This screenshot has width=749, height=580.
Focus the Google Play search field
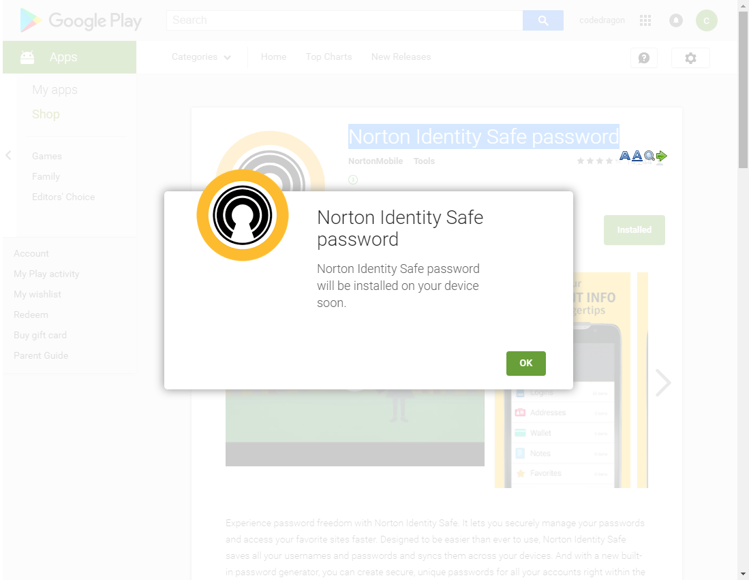[344, 20]
